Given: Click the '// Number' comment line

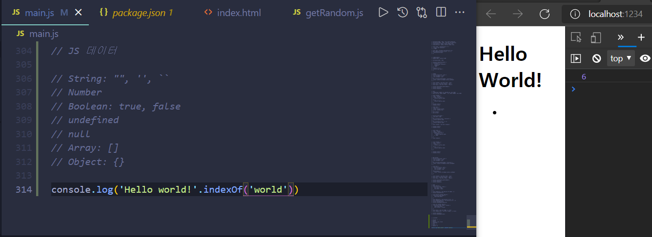Looking at the screenshot, I should click(x=77, y=92).
